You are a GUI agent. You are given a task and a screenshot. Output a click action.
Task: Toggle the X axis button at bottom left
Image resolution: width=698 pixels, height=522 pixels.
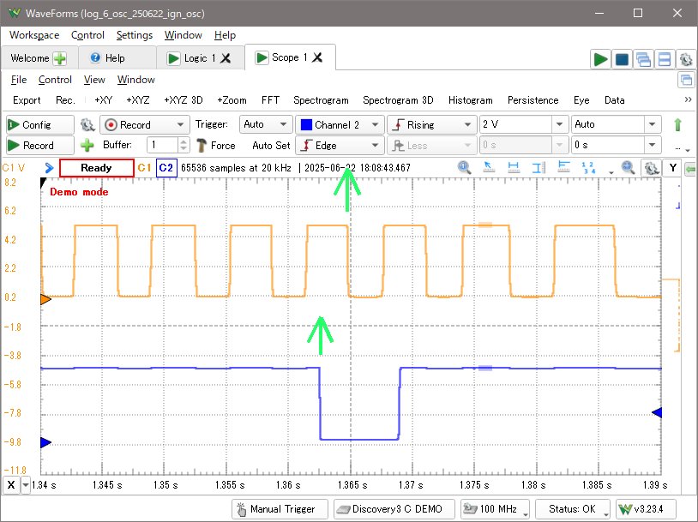pos(11,484)
